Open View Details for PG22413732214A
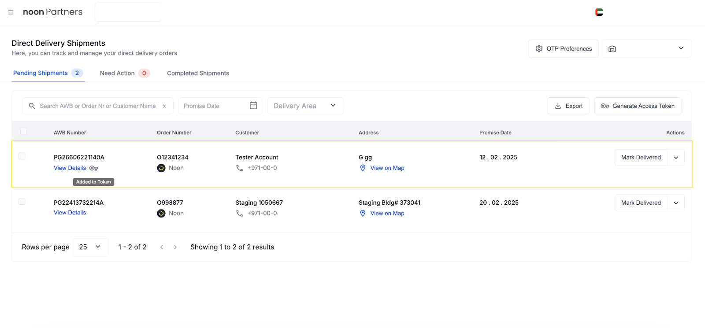 (70, 213)
